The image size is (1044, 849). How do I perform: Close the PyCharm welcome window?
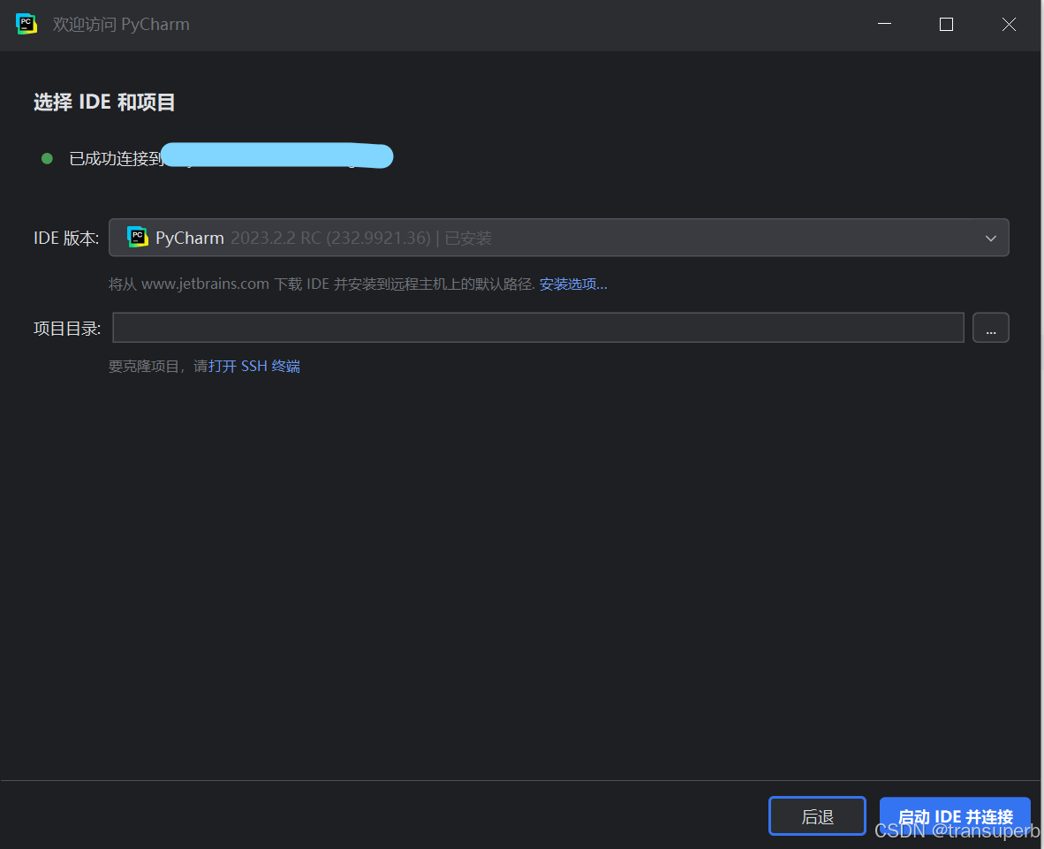1009,24
